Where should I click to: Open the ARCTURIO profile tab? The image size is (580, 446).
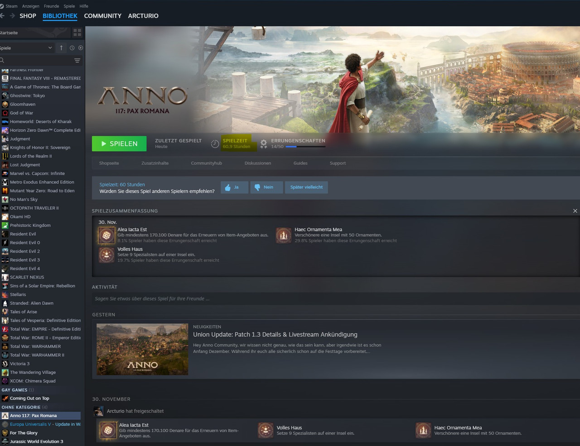pos(143,16)
